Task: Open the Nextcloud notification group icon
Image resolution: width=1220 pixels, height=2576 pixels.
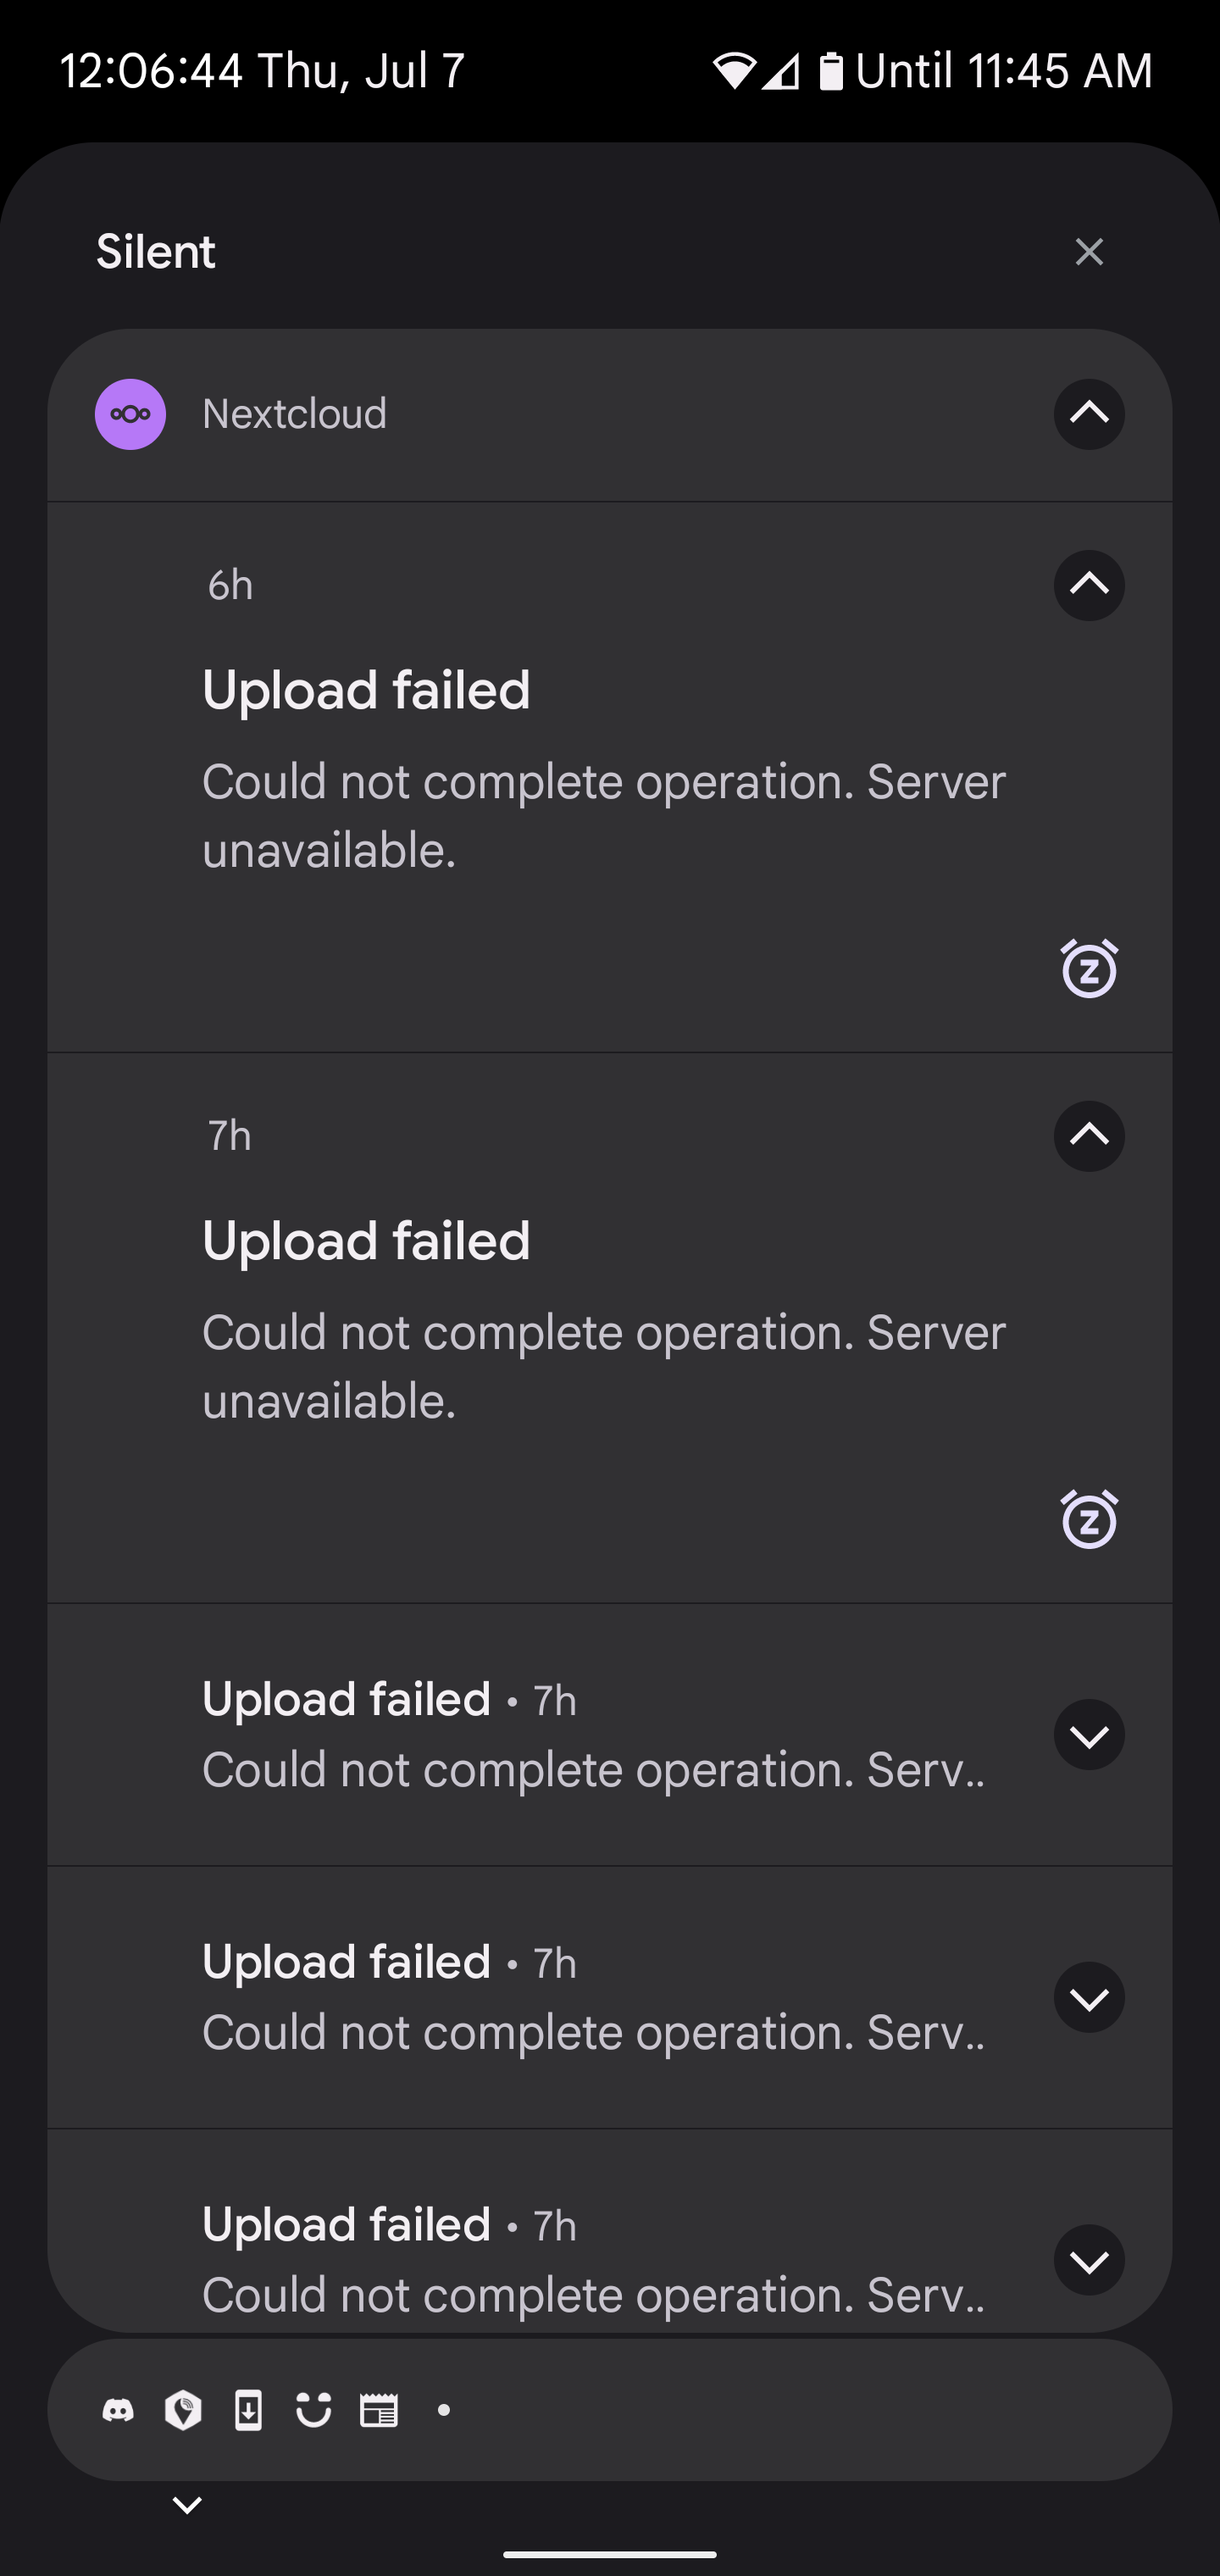Action: pyautogui.click(x=130, y=413)
